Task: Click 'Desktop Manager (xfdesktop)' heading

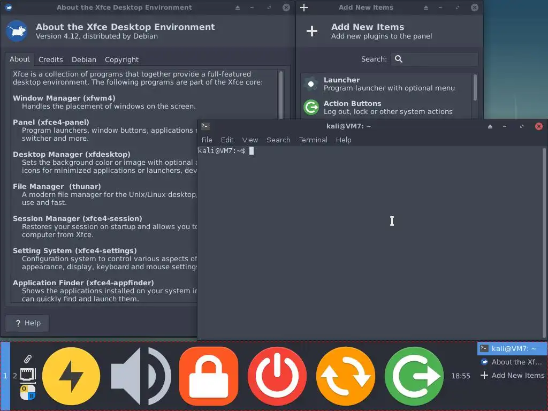Action: click(x=72, y=155)
